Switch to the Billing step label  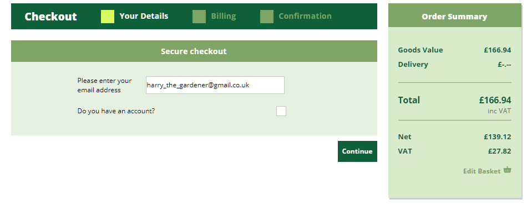[224, 16]
